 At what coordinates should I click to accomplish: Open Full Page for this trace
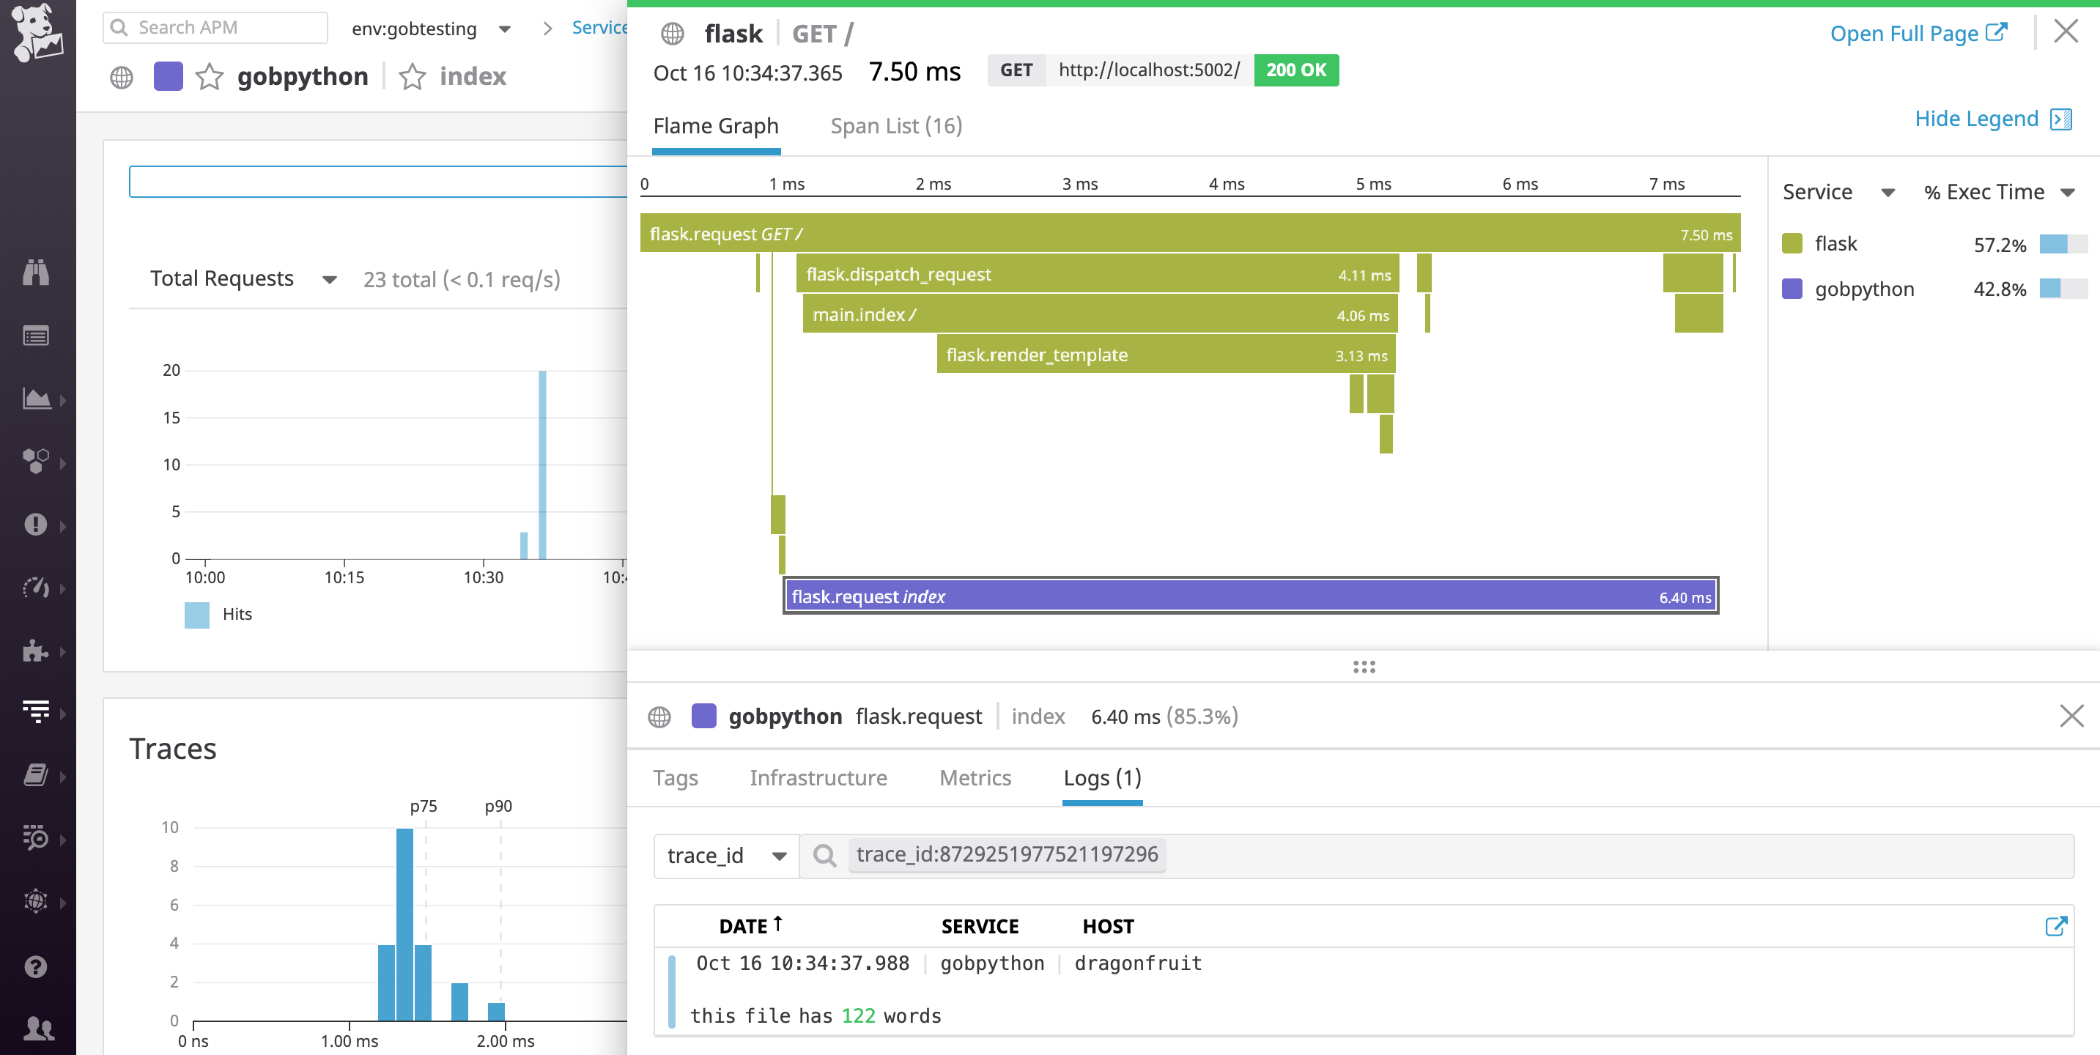point(1918,34)
